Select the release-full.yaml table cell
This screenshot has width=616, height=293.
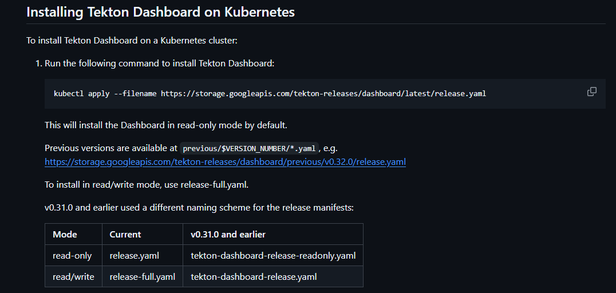pos(143,276)
